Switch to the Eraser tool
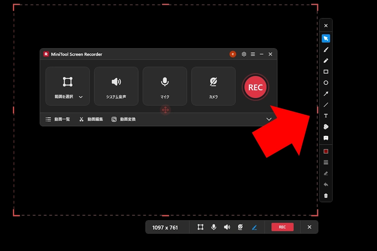377x251 pixels. (x=326, y=173)
